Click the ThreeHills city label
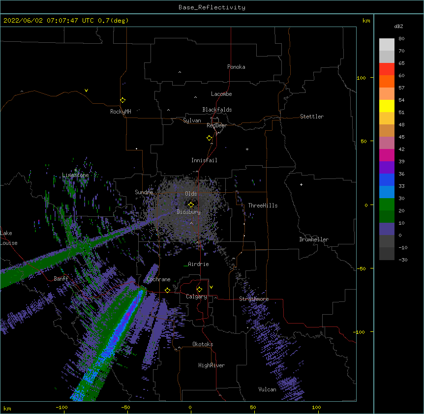The width and height of the screenshot is (424, 414). tap(263, 206)
